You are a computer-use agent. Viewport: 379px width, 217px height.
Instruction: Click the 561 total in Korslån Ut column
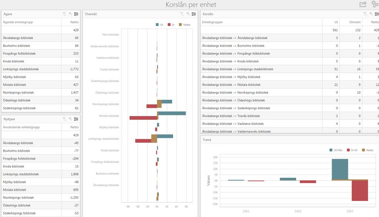[335, 30]
